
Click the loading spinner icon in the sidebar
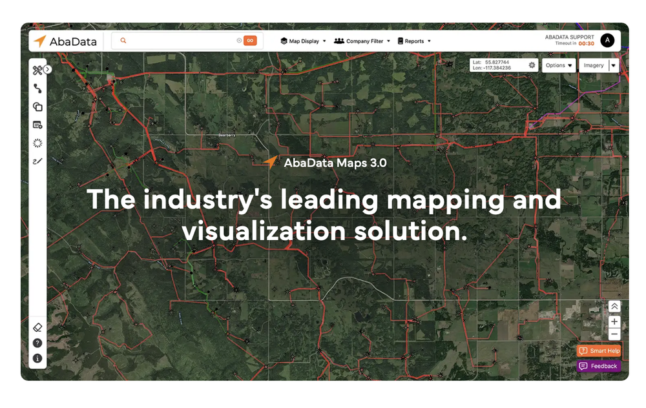tap(37, 143)
